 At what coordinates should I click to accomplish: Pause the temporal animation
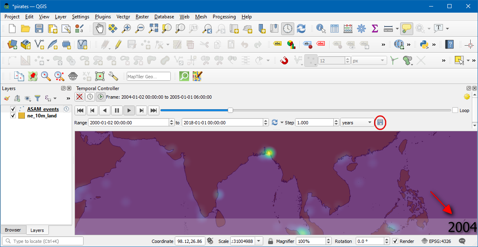click(117, 110)
